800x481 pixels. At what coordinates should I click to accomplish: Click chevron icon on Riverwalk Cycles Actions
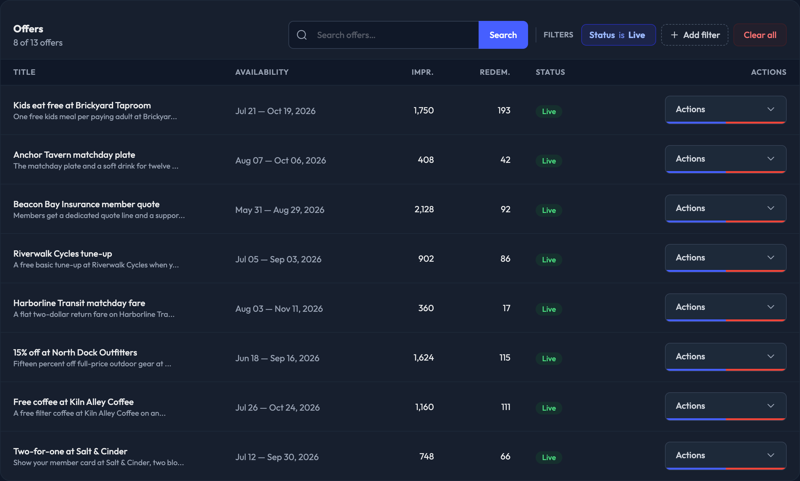click(x=771, y=258)
